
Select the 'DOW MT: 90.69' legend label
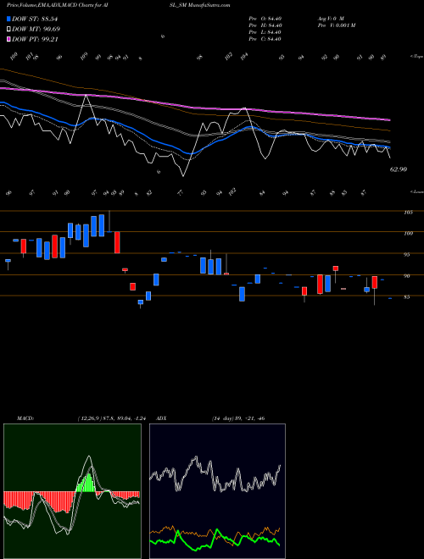(36, 30)
